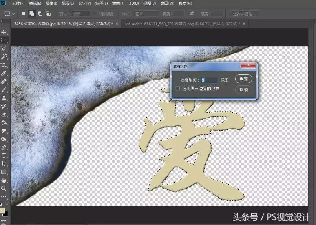
Task: Click the Photoshop Ps logo
Action: click(4, 3)
